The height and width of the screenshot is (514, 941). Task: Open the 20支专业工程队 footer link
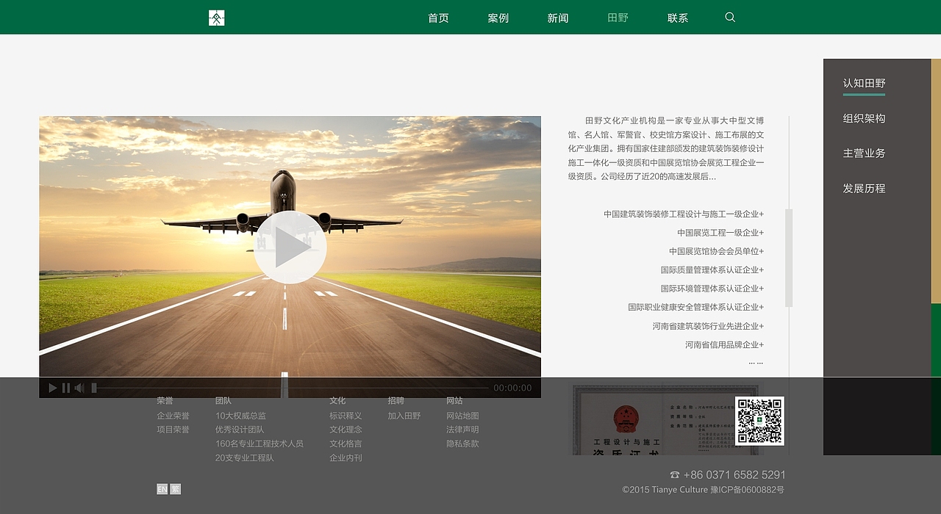(x=244, y=457)
